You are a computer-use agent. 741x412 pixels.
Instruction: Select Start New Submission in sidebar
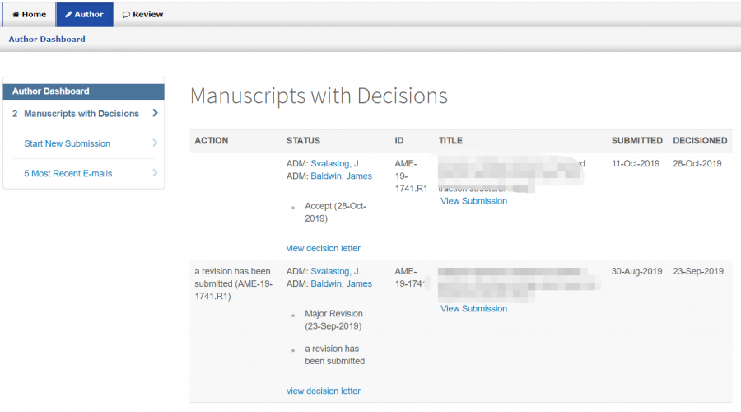click(x=67, y=143)
